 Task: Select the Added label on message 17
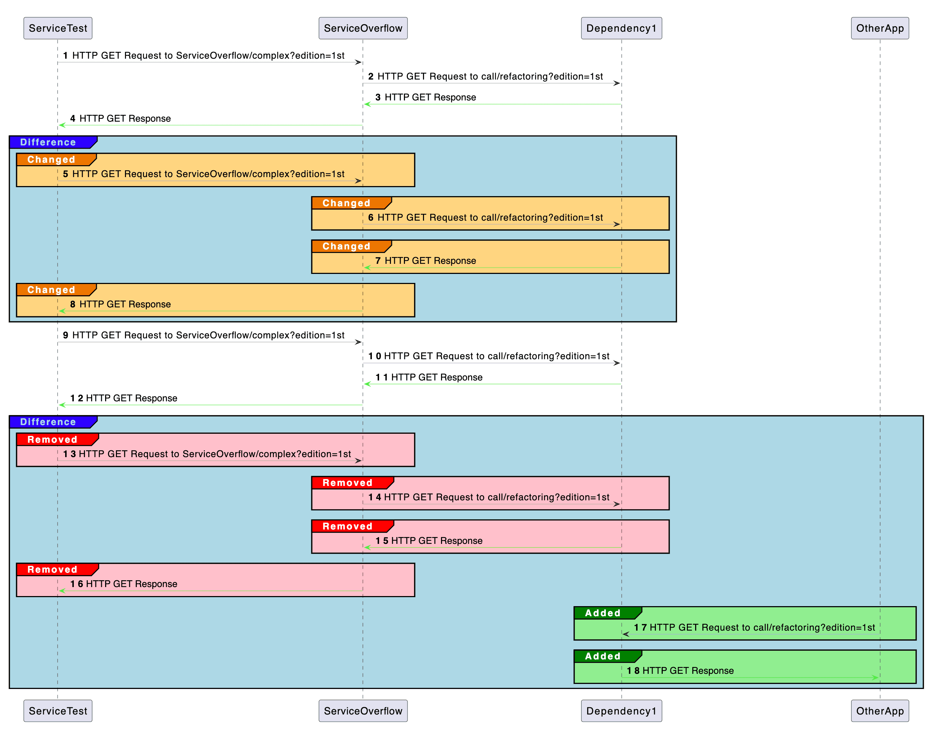point(603,613)
